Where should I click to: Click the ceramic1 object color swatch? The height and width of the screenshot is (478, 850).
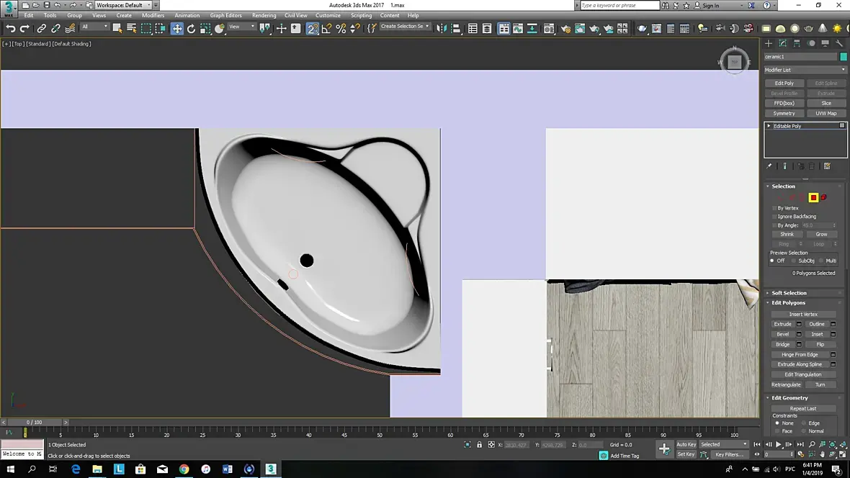844,57
